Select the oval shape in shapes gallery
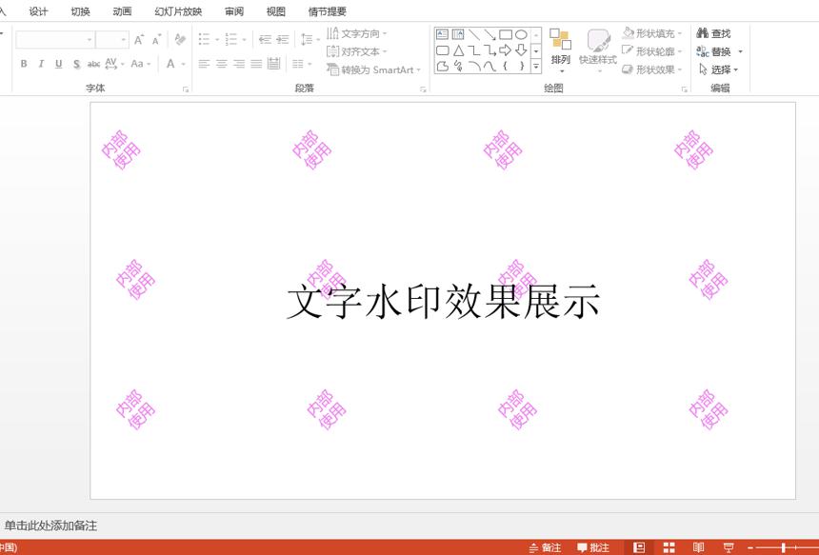 pos(521,35)
